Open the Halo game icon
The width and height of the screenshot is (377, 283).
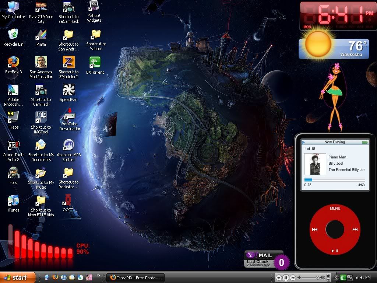(x=13, y=173)
